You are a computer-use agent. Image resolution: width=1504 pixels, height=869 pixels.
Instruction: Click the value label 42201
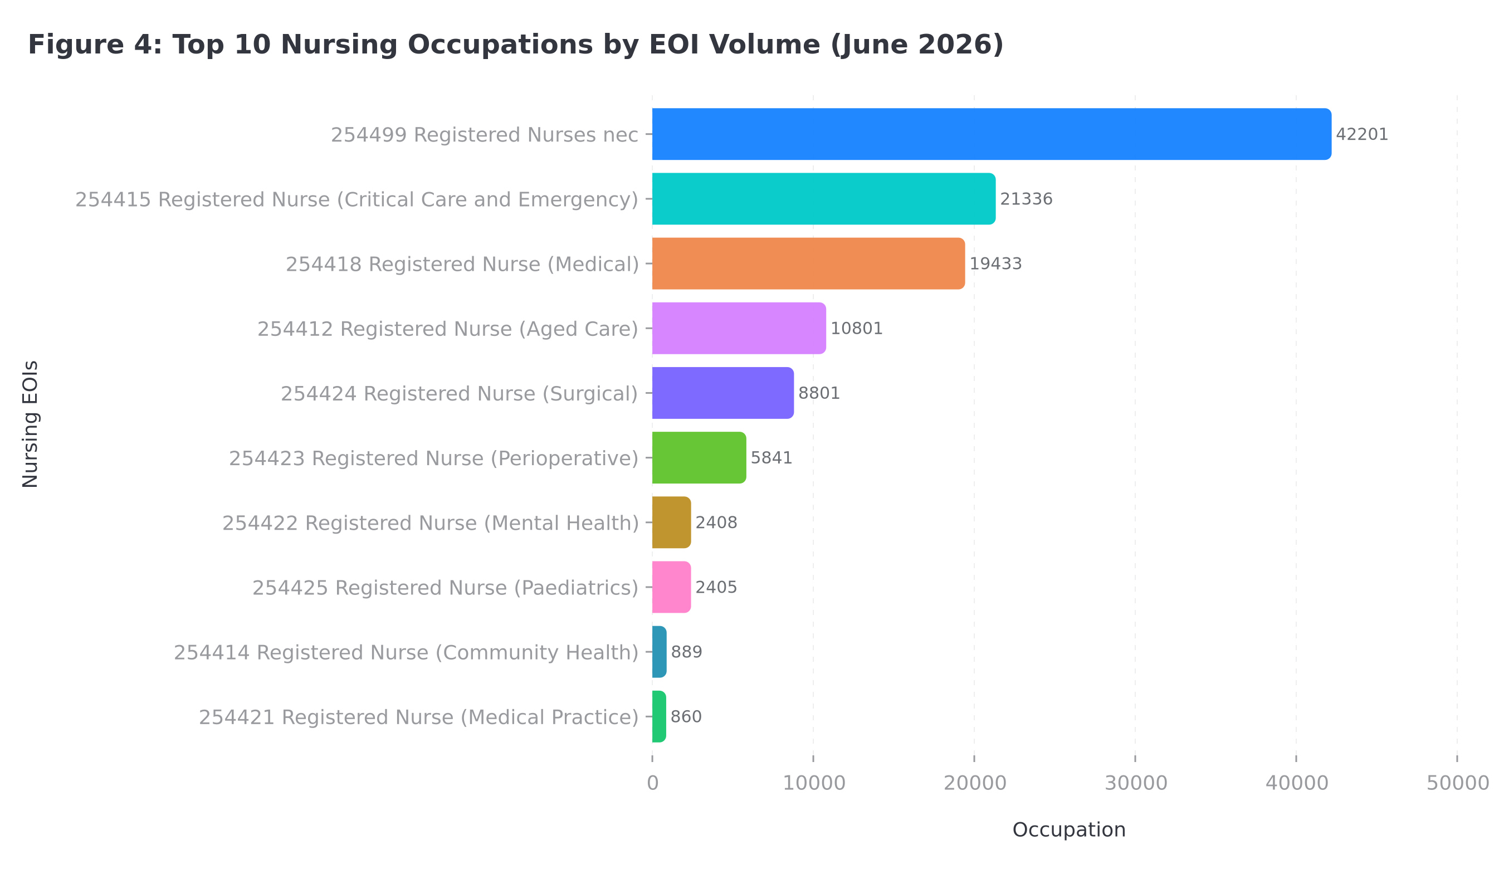(x=1362, y=135)
